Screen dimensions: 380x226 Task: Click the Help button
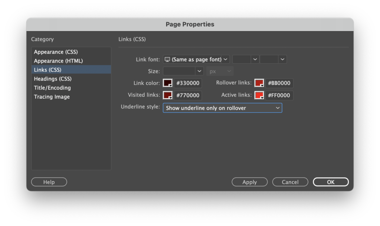click(x=49, y=182)
